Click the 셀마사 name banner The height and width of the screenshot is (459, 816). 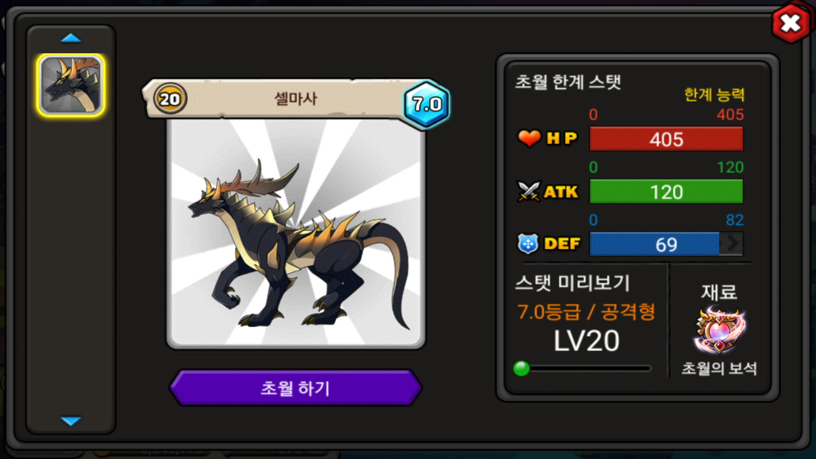pyautogui.click(x=295, y=99)
